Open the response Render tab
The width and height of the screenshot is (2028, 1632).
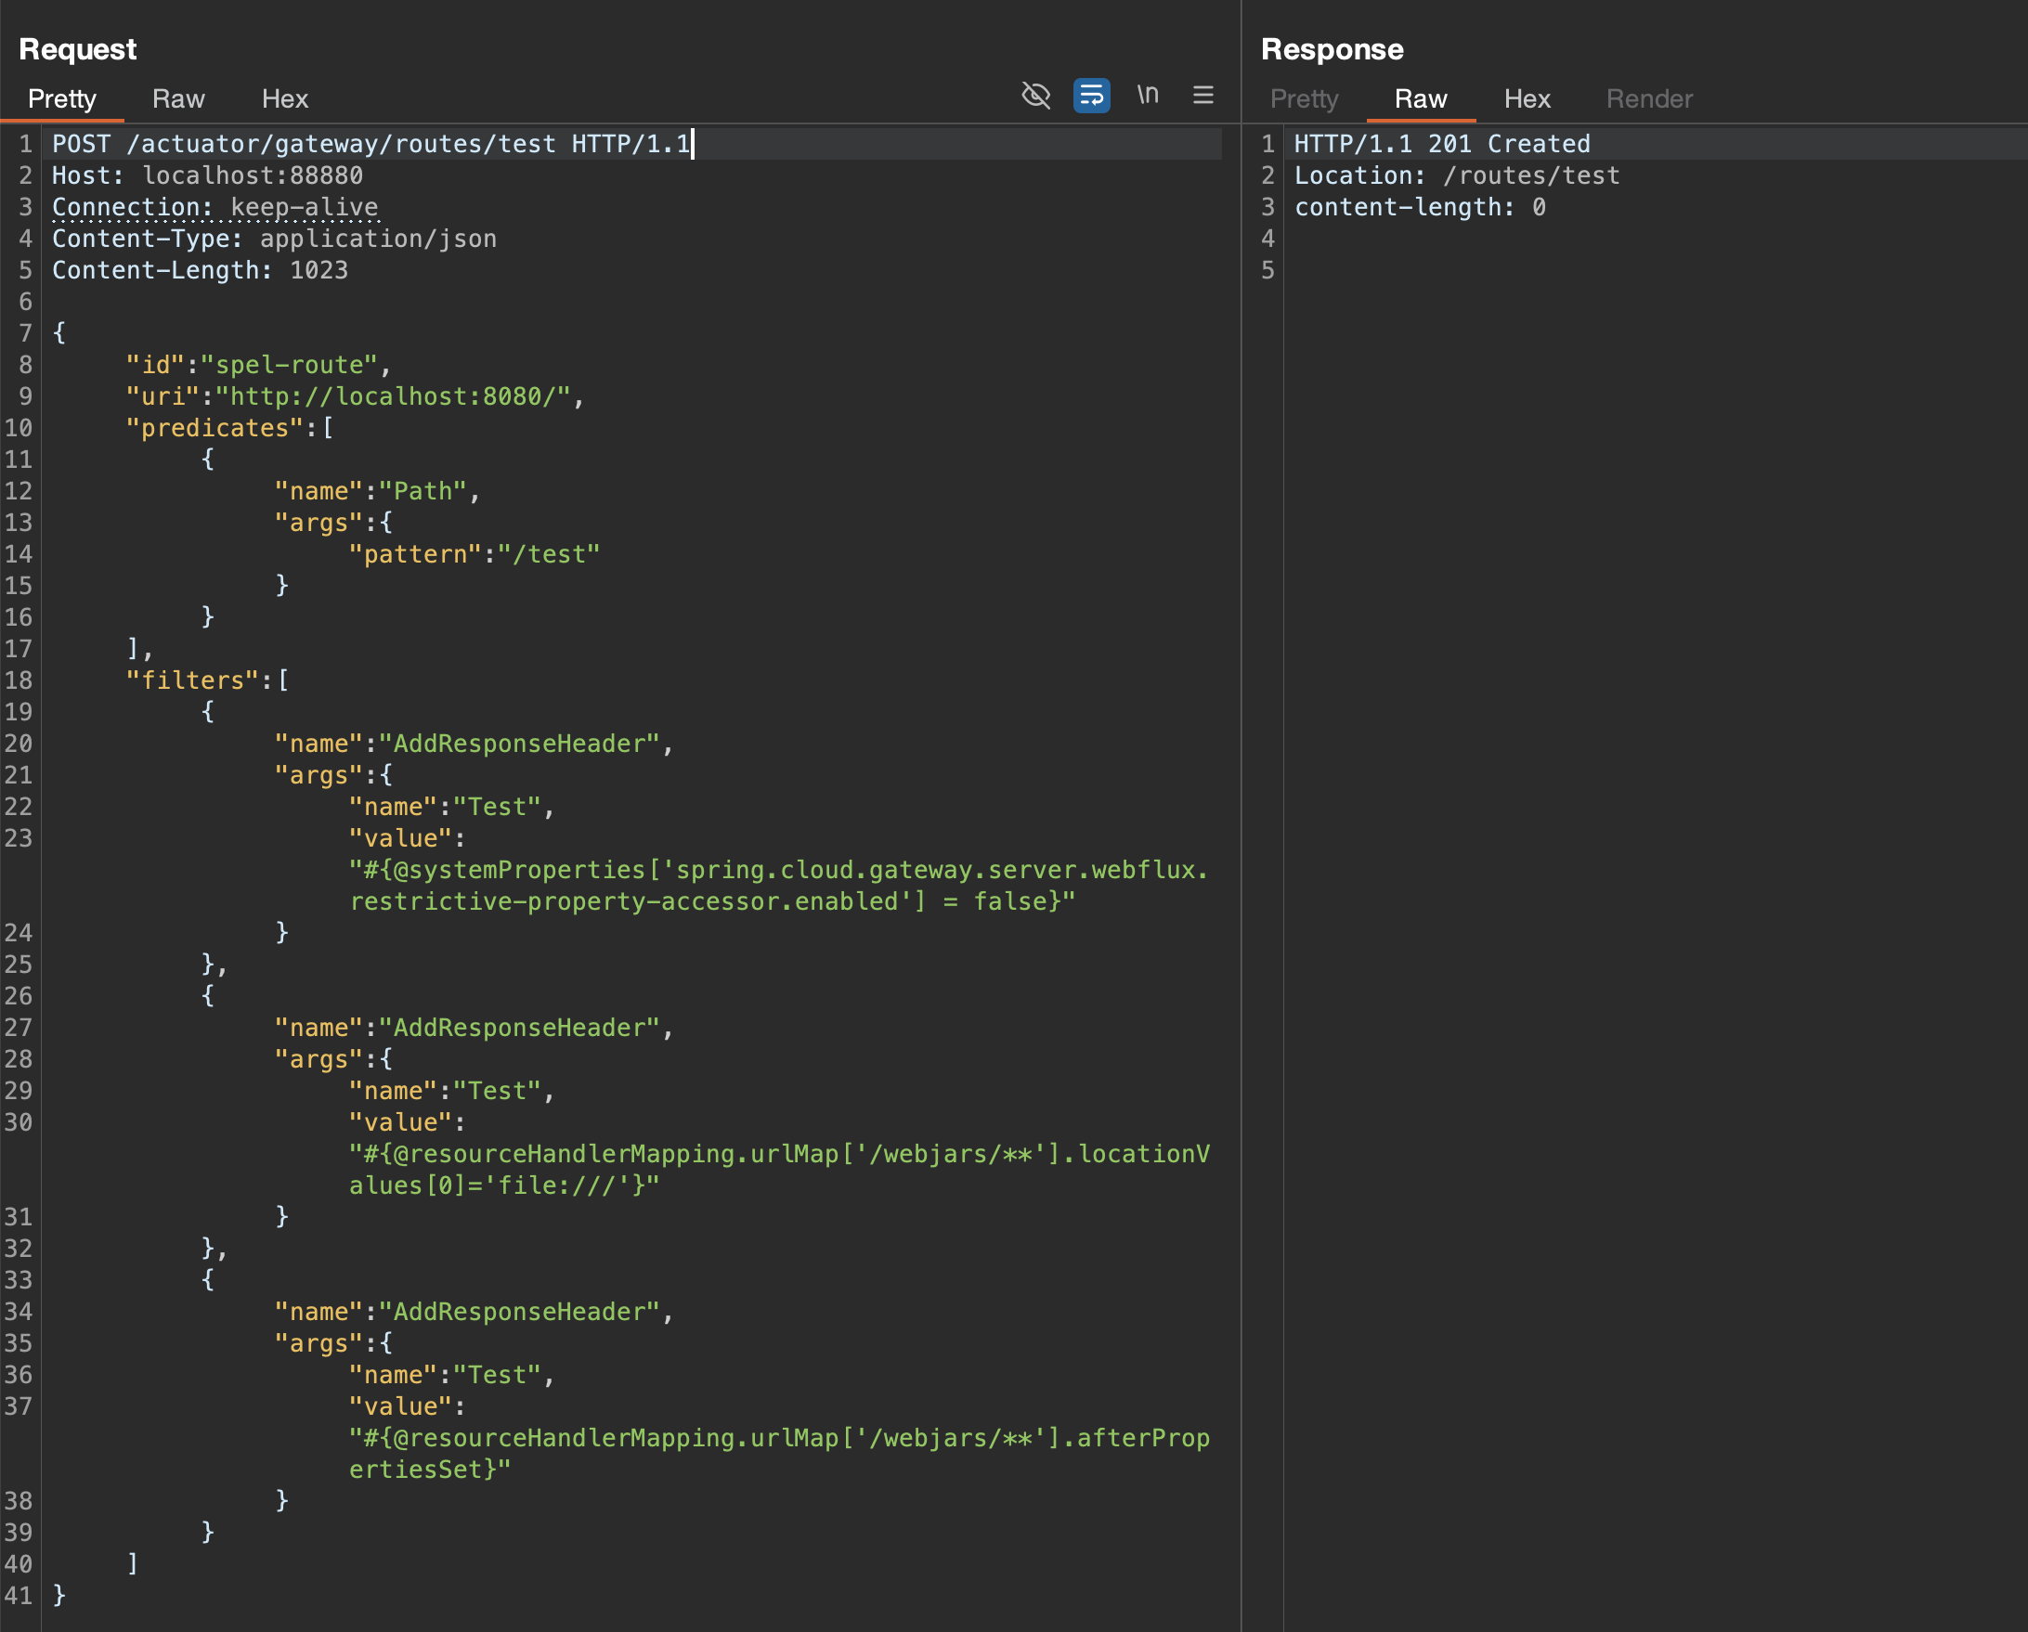coord(1649,98)
